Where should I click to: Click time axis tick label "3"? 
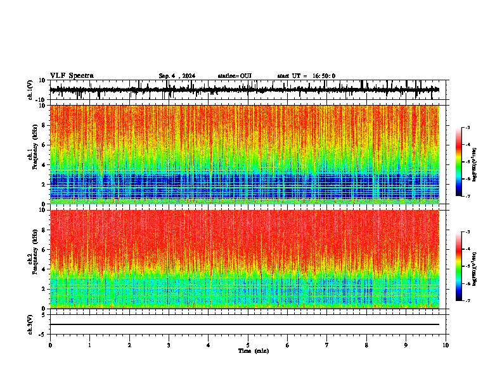click(x=169, y=345)
